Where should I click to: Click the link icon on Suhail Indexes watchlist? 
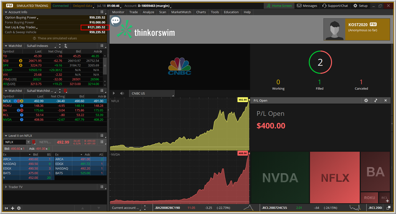[x=65, y=46]
